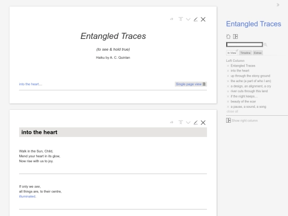Image resolution: width=288 pixels, height=216 pixels.
Task: Close 'a design, an alignment, a cry' entry
Action: pos(228,86)
